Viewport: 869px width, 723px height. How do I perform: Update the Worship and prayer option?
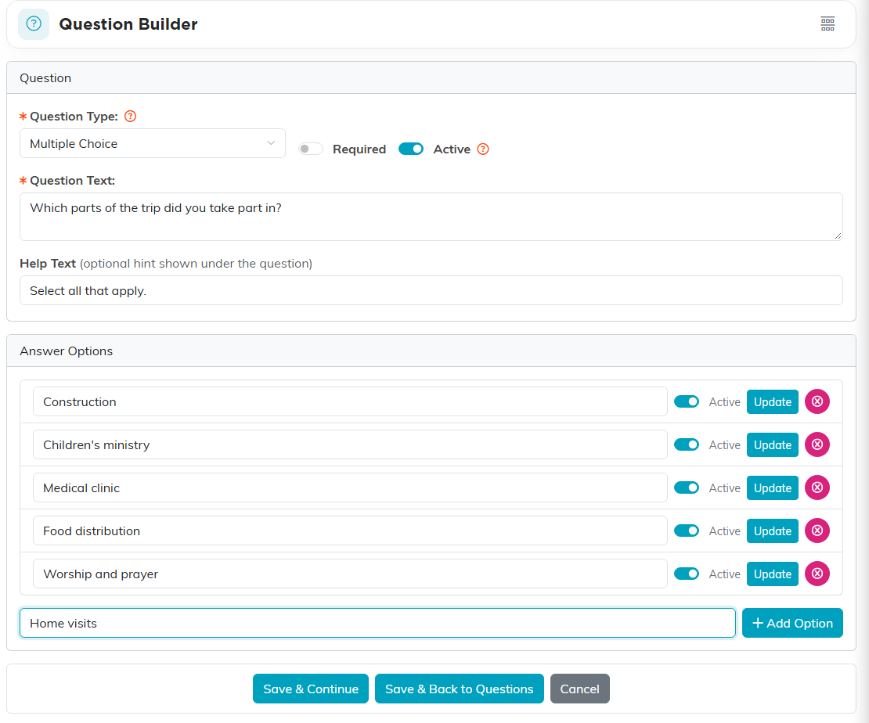(772, 574)
